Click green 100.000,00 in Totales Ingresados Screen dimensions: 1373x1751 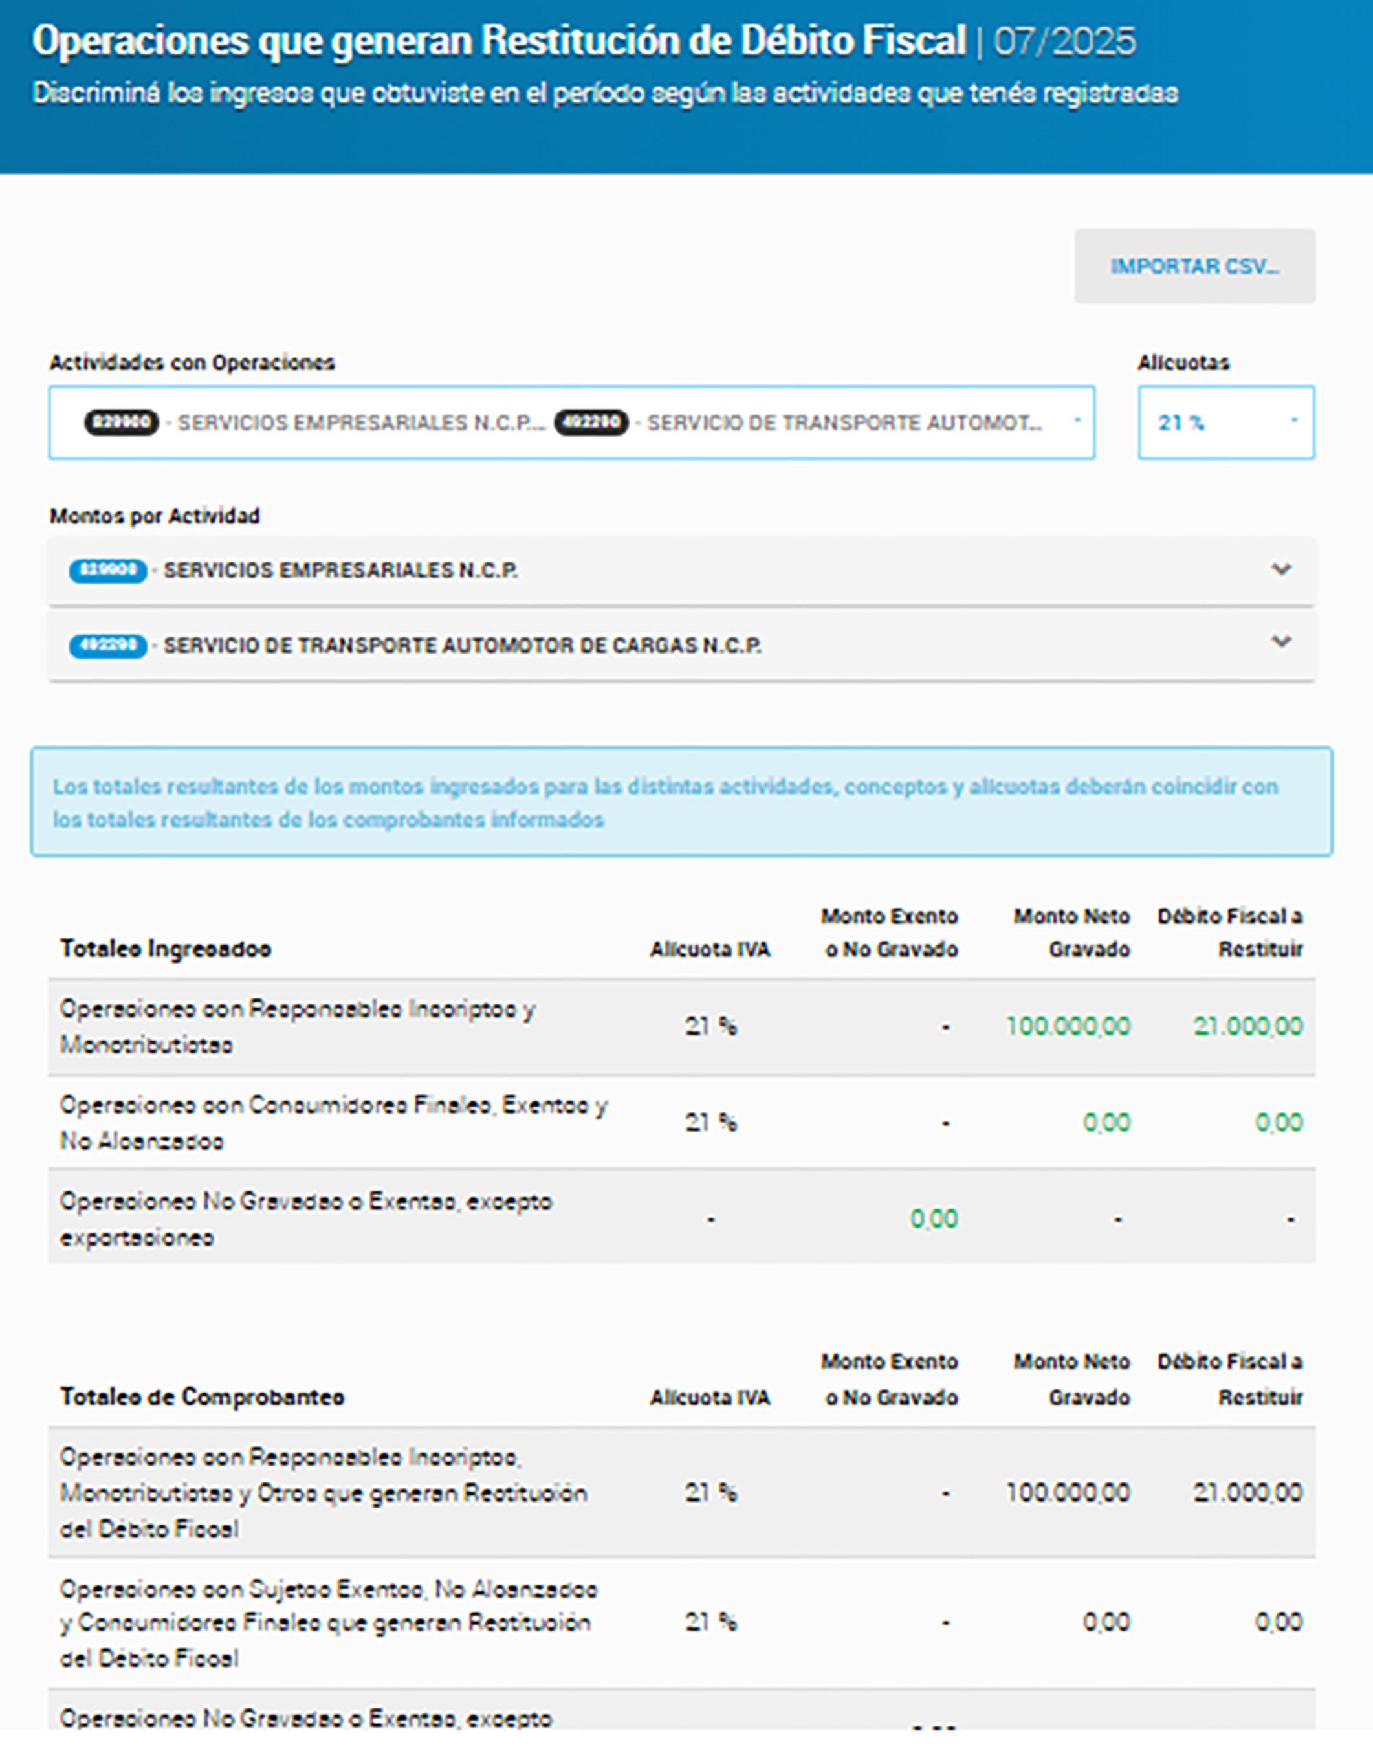point(1068,1026)
